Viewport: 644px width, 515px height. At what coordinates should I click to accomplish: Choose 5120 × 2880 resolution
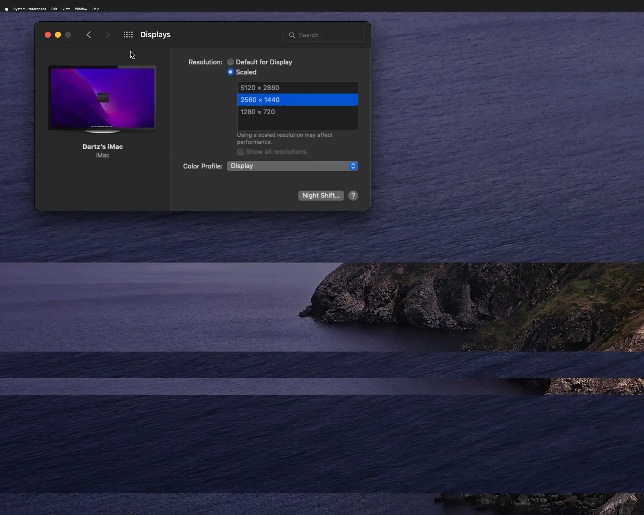coord(297,88)
